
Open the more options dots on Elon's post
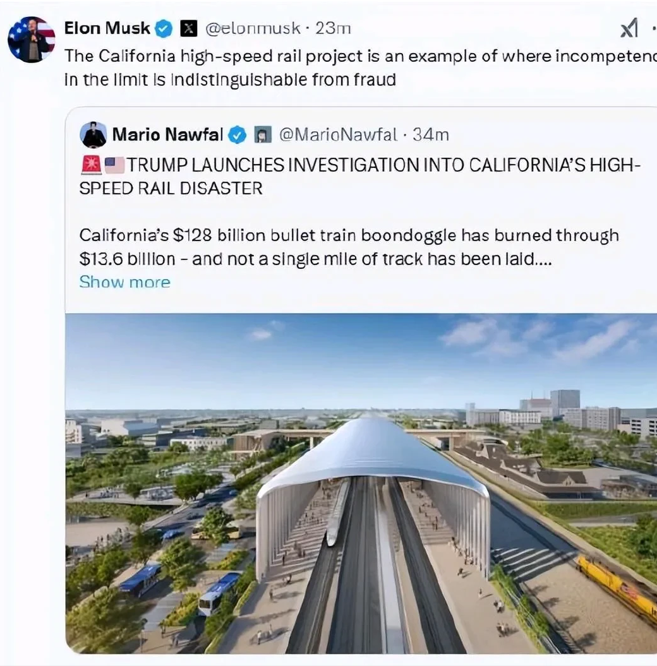[x=653, y=28]
